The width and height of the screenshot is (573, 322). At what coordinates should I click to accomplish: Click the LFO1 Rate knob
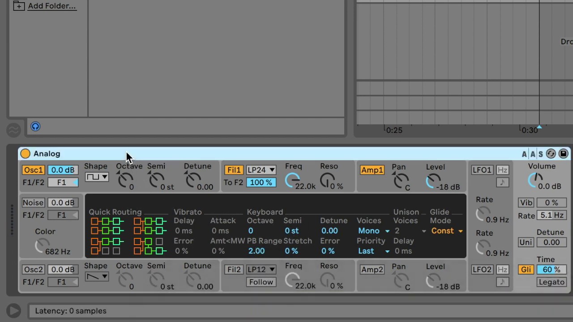point(483,214)
